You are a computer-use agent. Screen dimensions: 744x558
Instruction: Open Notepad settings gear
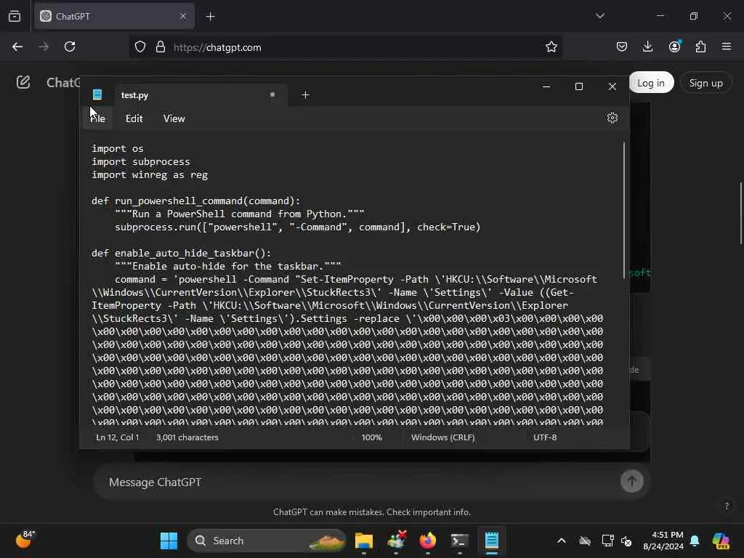point(612,118)
